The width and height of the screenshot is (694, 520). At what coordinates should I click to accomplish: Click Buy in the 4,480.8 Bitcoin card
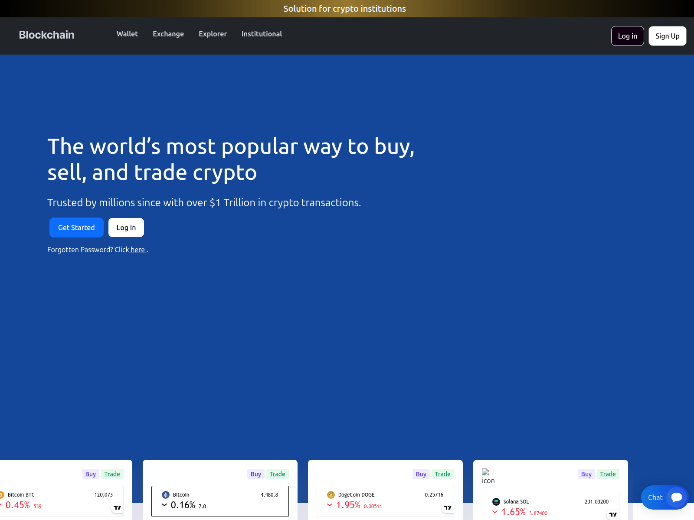[x=256, y=474]
